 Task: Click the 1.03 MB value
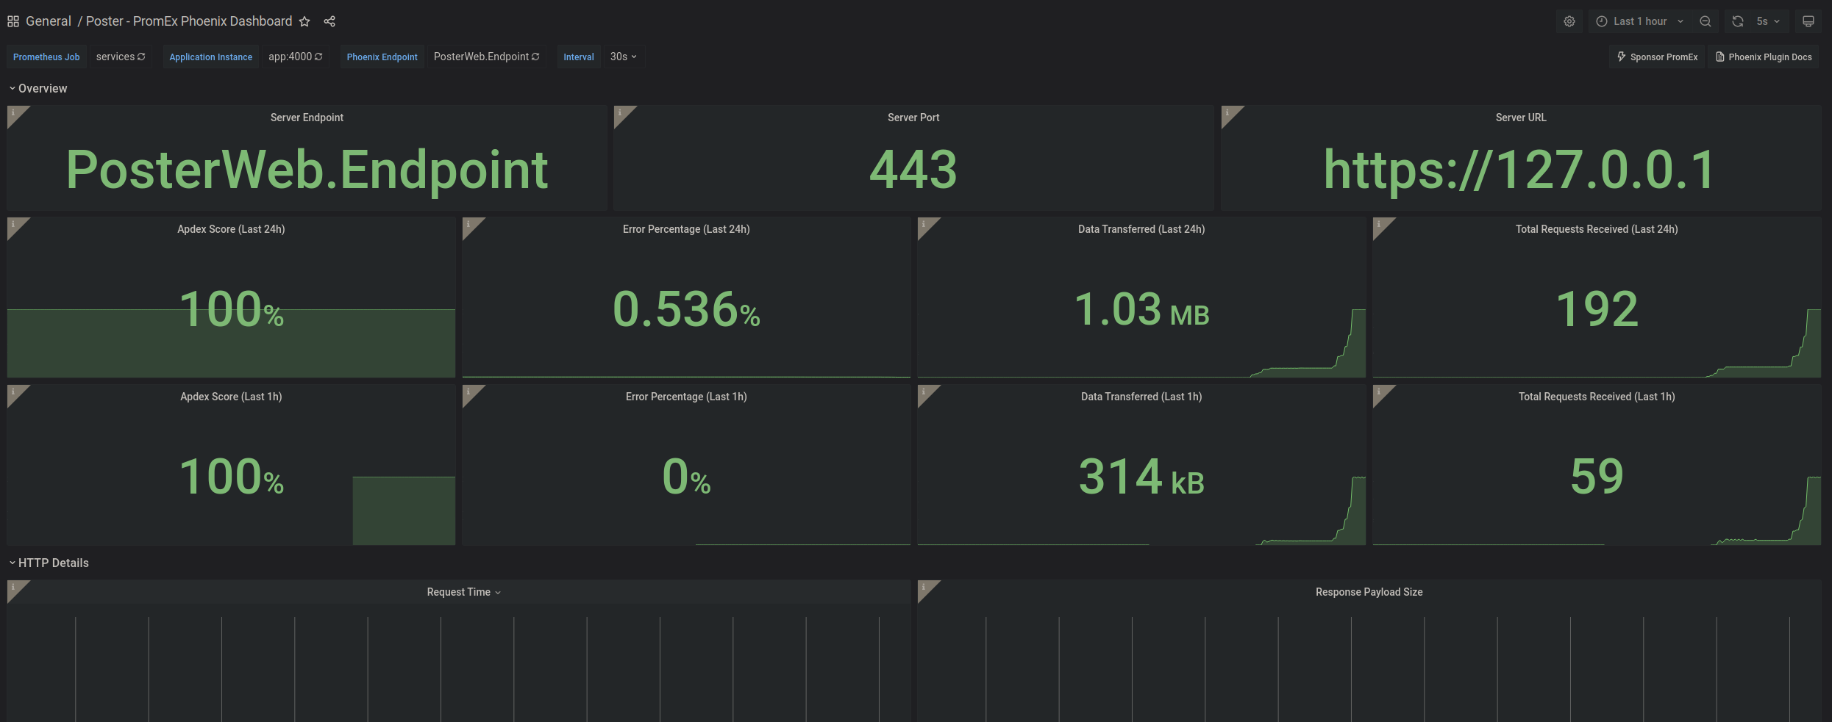coord(1141,309)
